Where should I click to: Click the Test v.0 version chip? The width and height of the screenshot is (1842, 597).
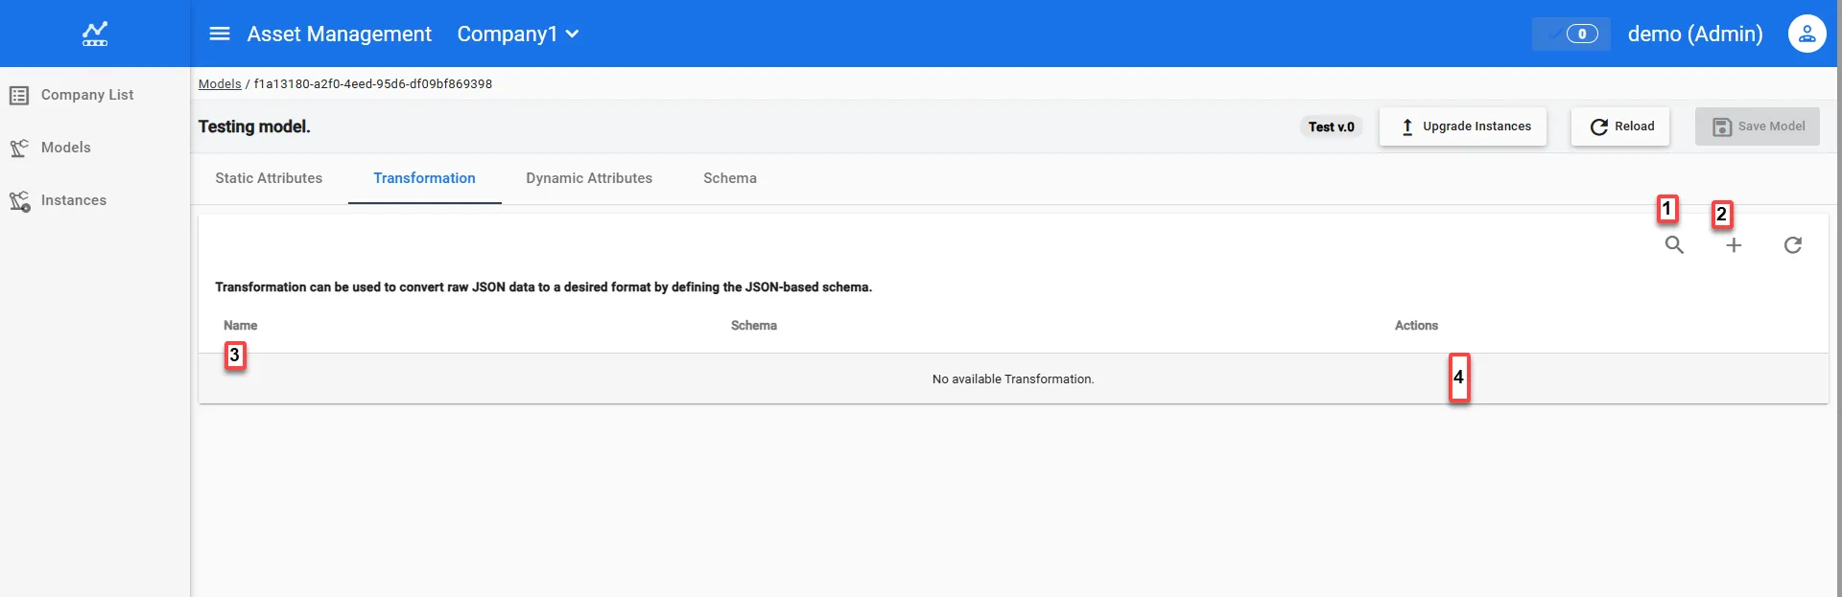pos(1332,126)
